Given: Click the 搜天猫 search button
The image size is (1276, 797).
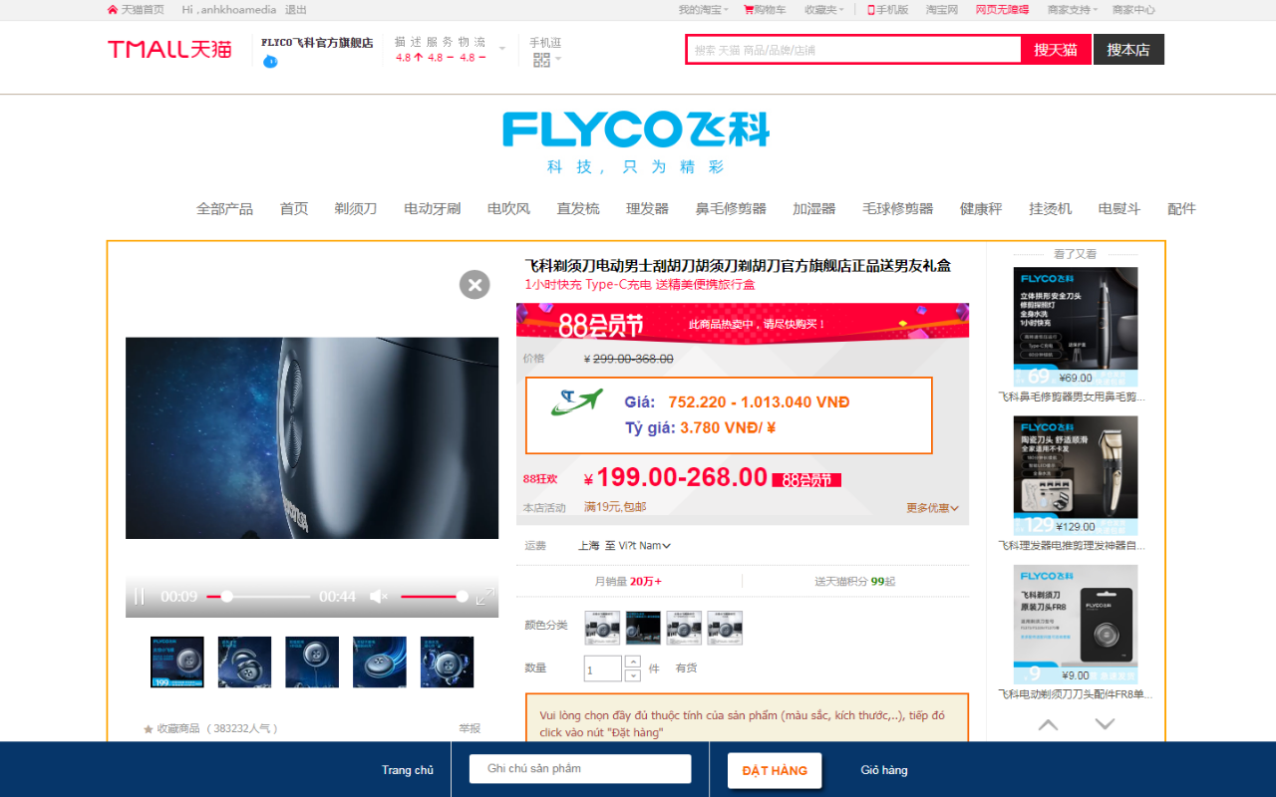Looking at the screenshot, I should pyautogui.click(x=1056, y=50).
